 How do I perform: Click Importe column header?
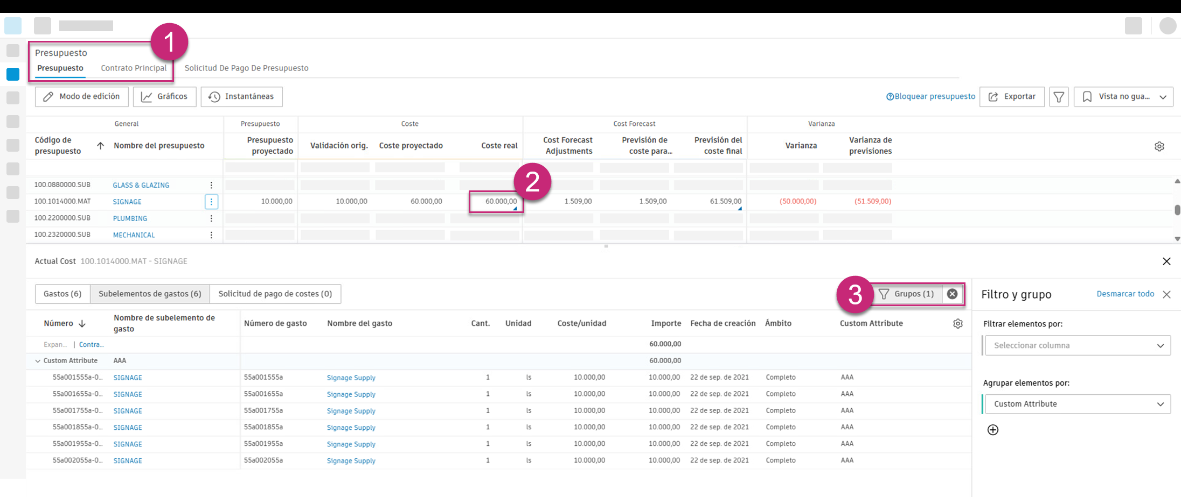point(666,324)
